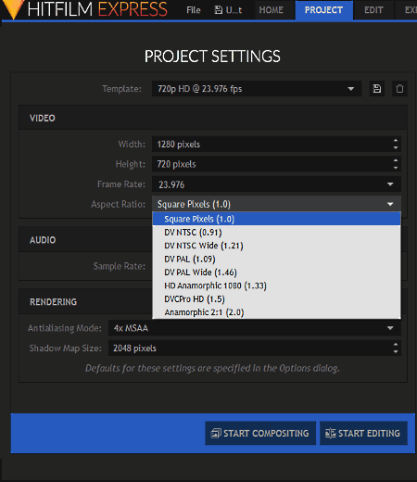Viewport: 417px width, 482px height.
Task: Click the START COMPOSITING button
Action: pos(260,433)
